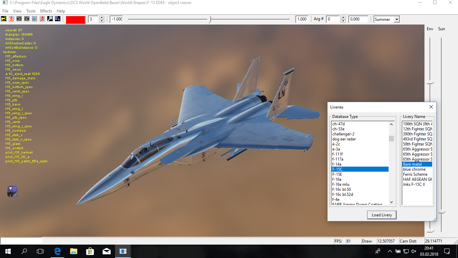This screenshot has width=458, height=258.
Task: Click the Env slider handle
Action: click(430, 83)
